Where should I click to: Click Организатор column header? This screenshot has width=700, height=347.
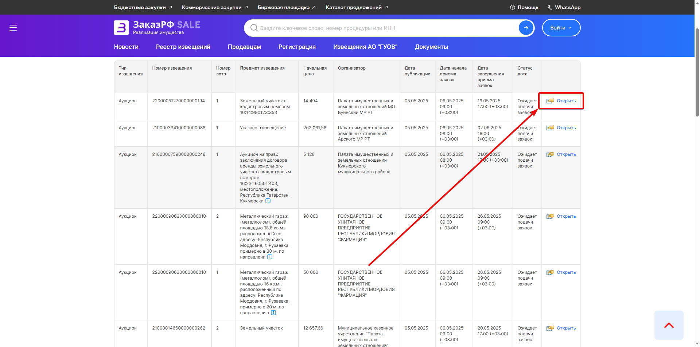[351, 68]
